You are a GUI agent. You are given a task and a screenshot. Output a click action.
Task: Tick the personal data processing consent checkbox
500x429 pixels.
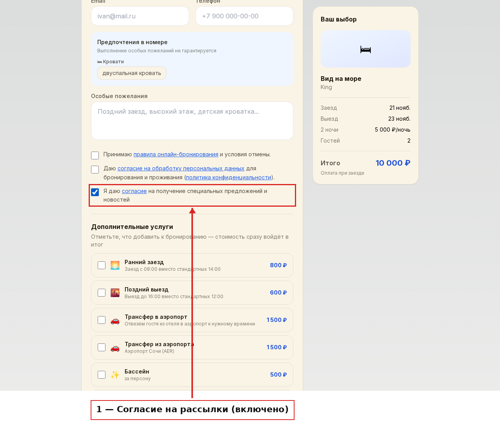tap(95, 170)
